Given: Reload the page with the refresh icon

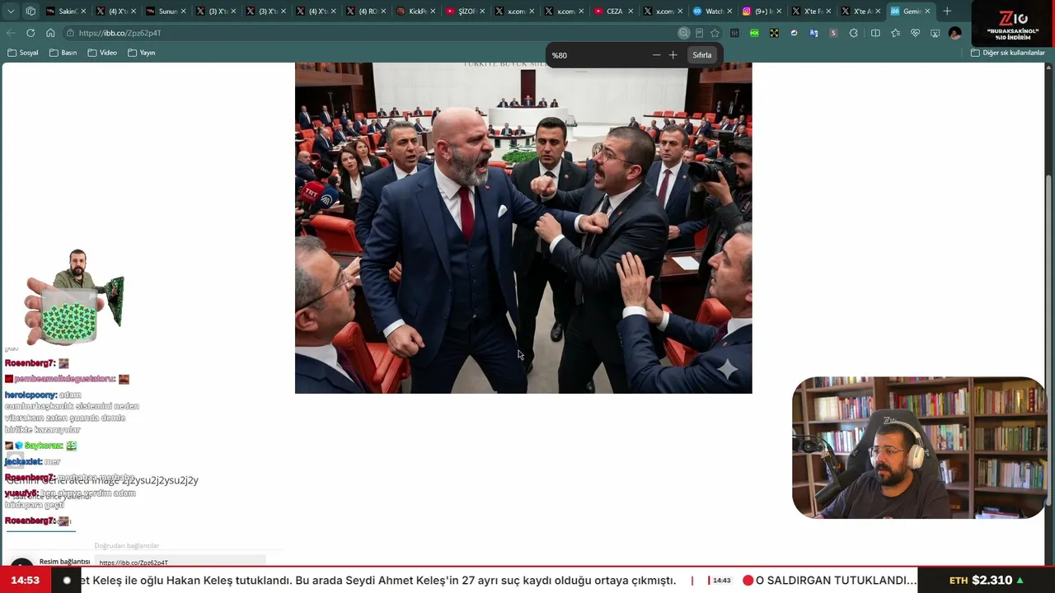Looking at the screenshot, I should pos(30,33).
